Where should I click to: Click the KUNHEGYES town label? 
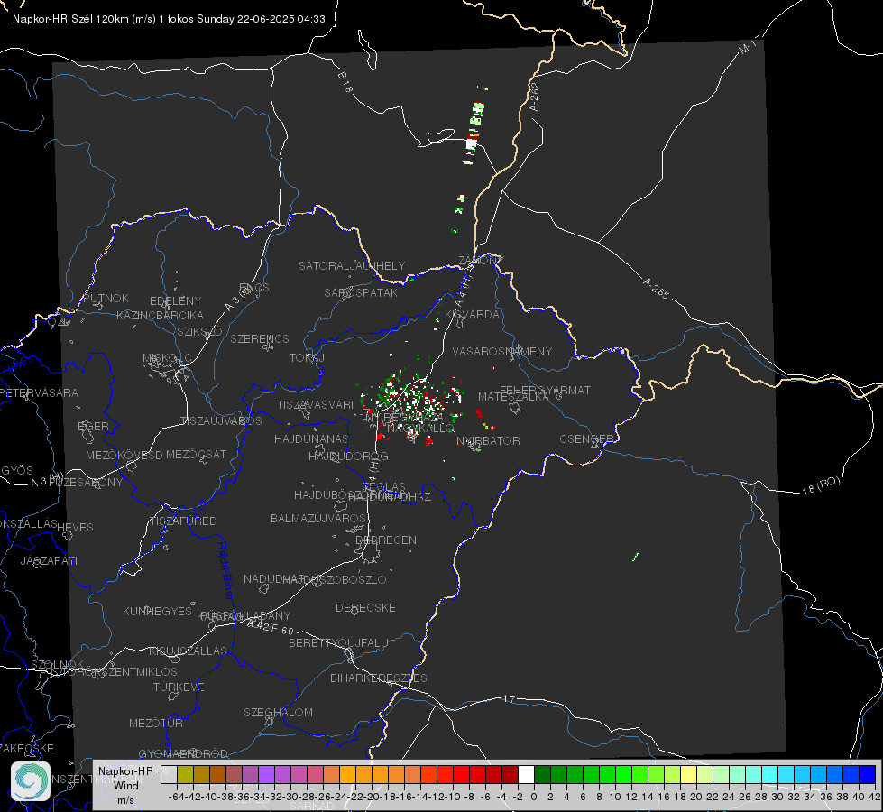tap(157, 611)
